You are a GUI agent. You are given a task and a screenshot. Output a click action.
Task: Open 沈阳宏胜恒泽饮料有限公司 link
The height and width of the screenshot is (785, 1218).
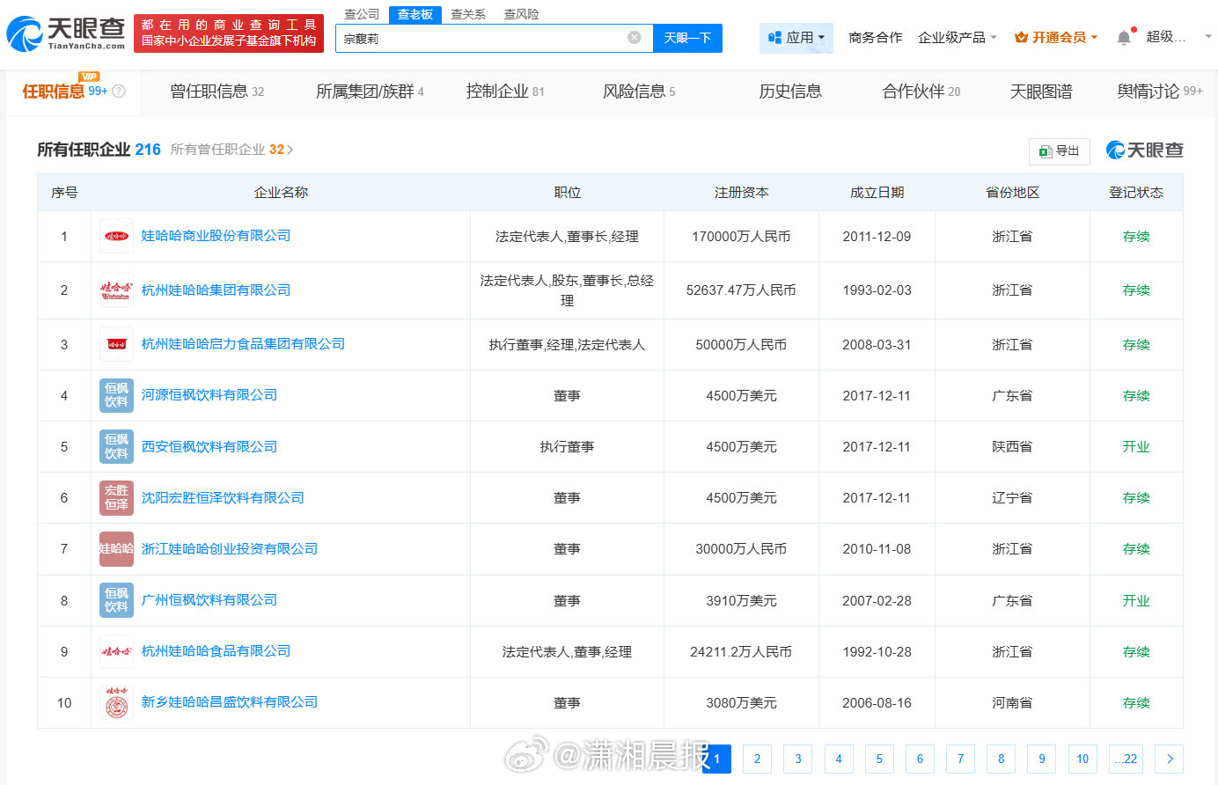tap(223, 497)
